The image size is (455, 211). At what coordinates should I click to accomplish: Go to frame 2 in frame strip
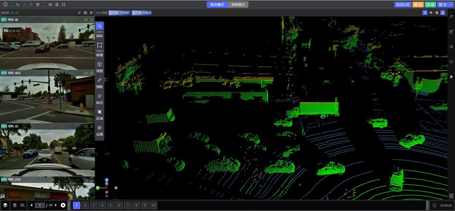tap(86, 205)
